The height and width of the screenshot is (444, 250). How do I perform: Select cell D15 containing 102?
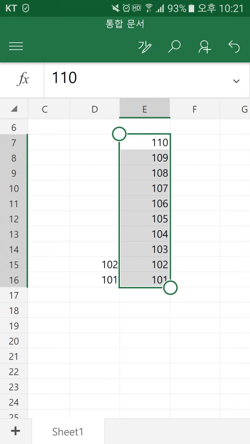pyautogui.click(x=95, y=265)
